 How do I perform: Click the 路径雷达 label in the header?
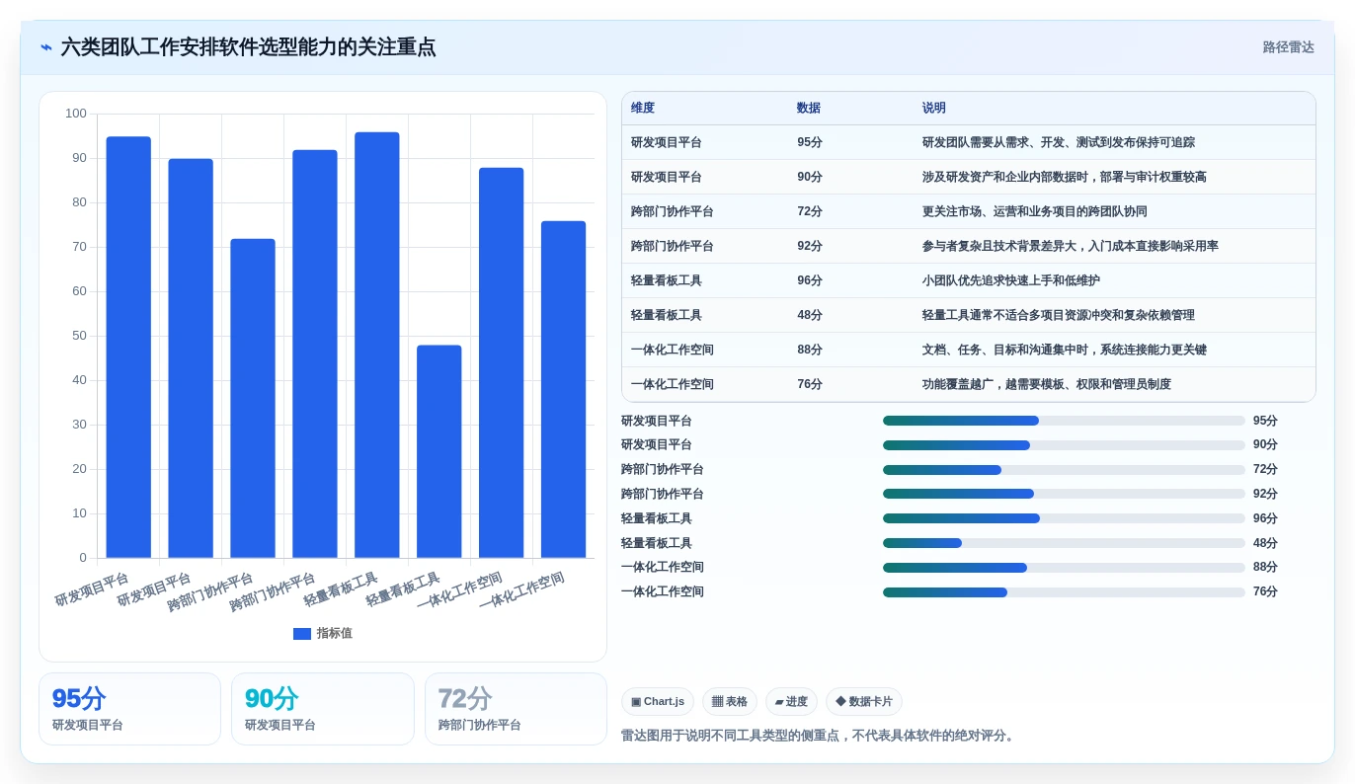tap(1288, 47)
